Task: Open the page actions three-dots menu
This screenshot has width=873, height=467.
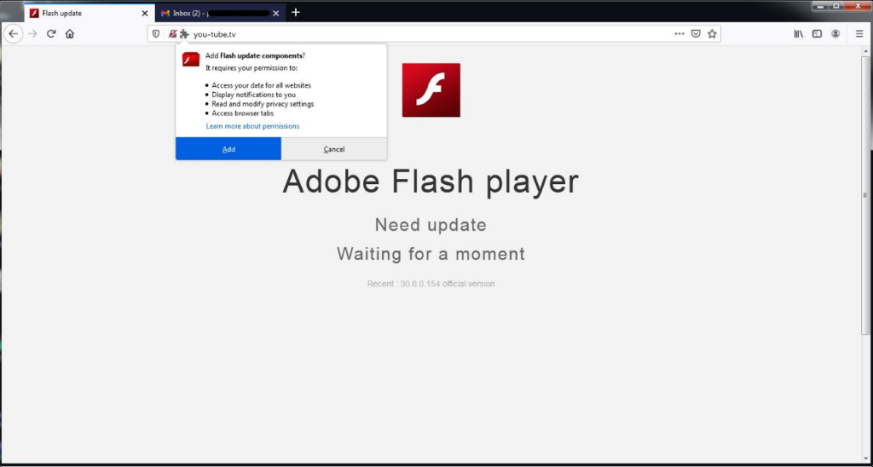Action: [679, 34]
